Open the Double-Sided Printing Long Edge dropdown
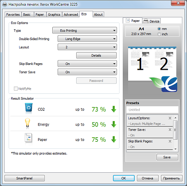Viewport: 187px width, 186px height. pos(87,39)
